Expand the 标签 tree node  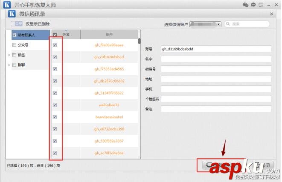click(9, 55)
